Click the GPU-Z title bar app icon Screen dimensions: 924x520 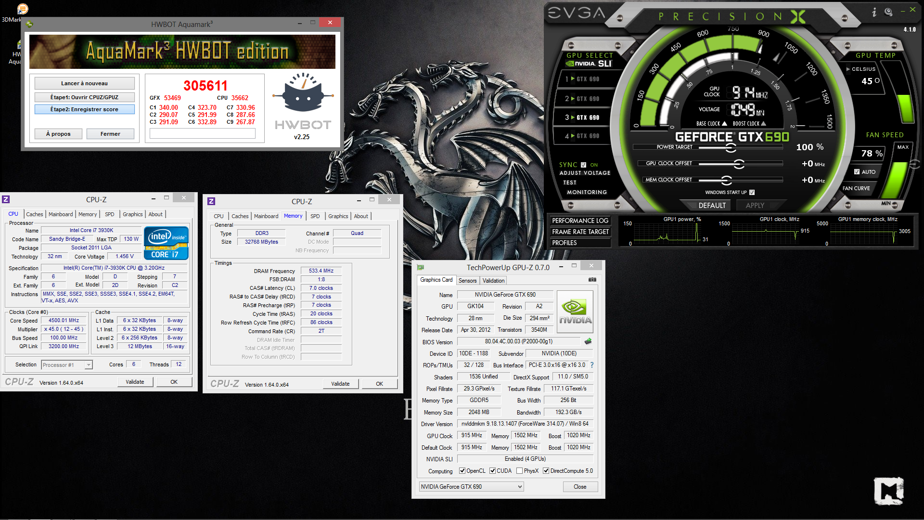(x=421, y=267)
